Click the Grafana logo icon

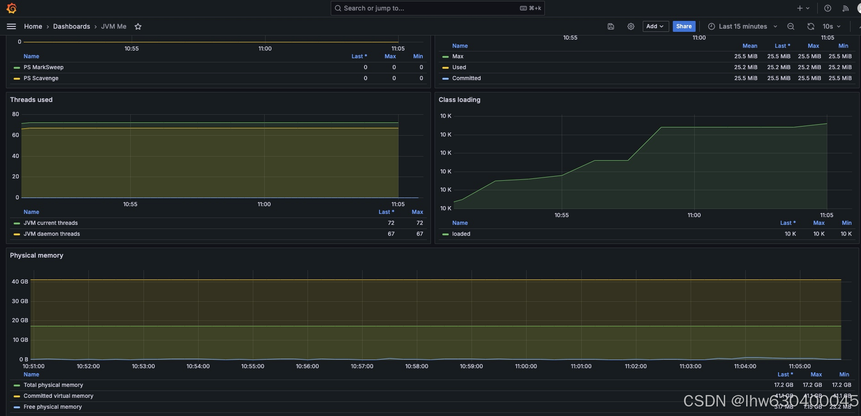[x=12, y=8]
